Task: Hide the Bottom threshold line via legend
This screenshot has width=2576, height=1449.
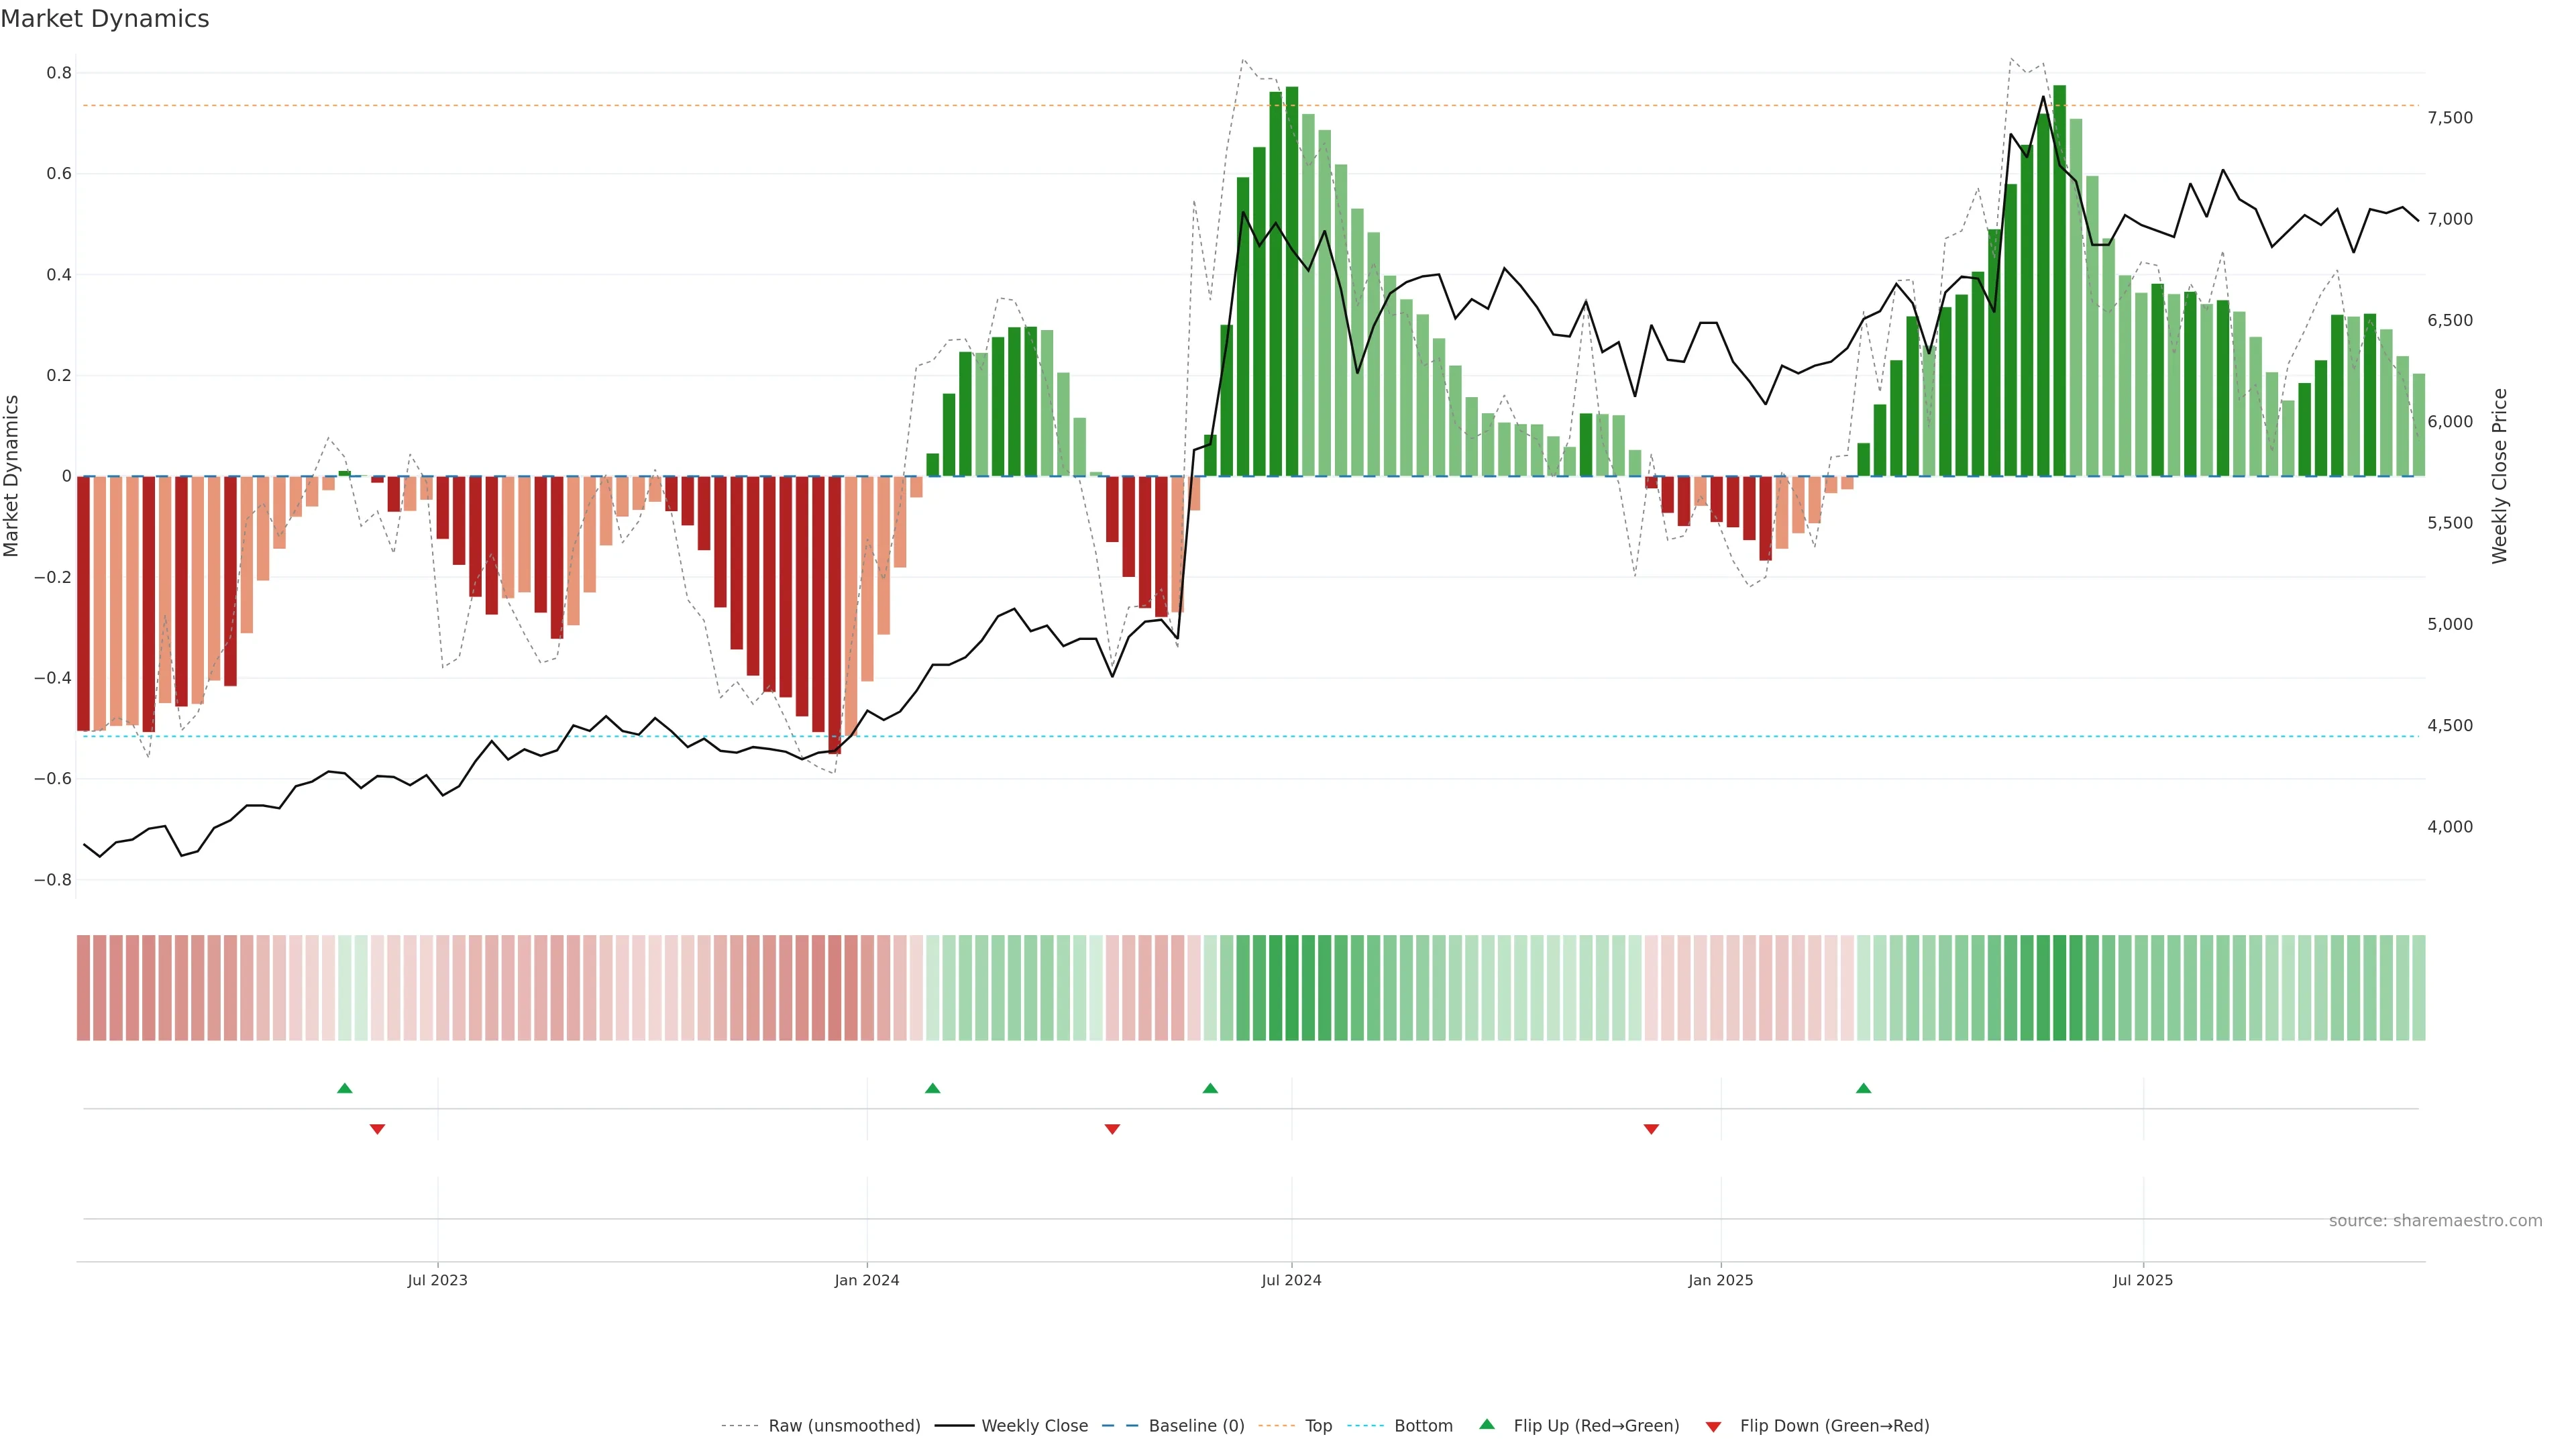Action: tap(1423, 1426)
